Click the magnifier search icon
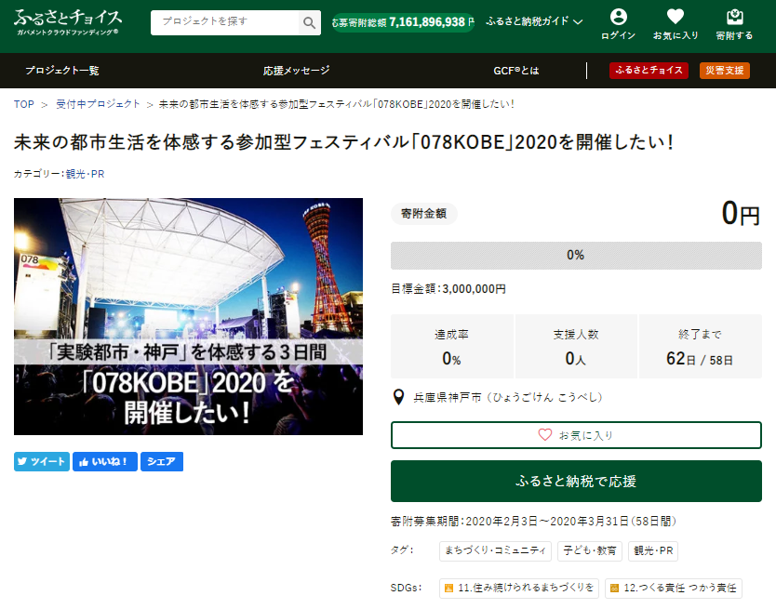Screen dimensions: 776x609 (x=309, y=22)
